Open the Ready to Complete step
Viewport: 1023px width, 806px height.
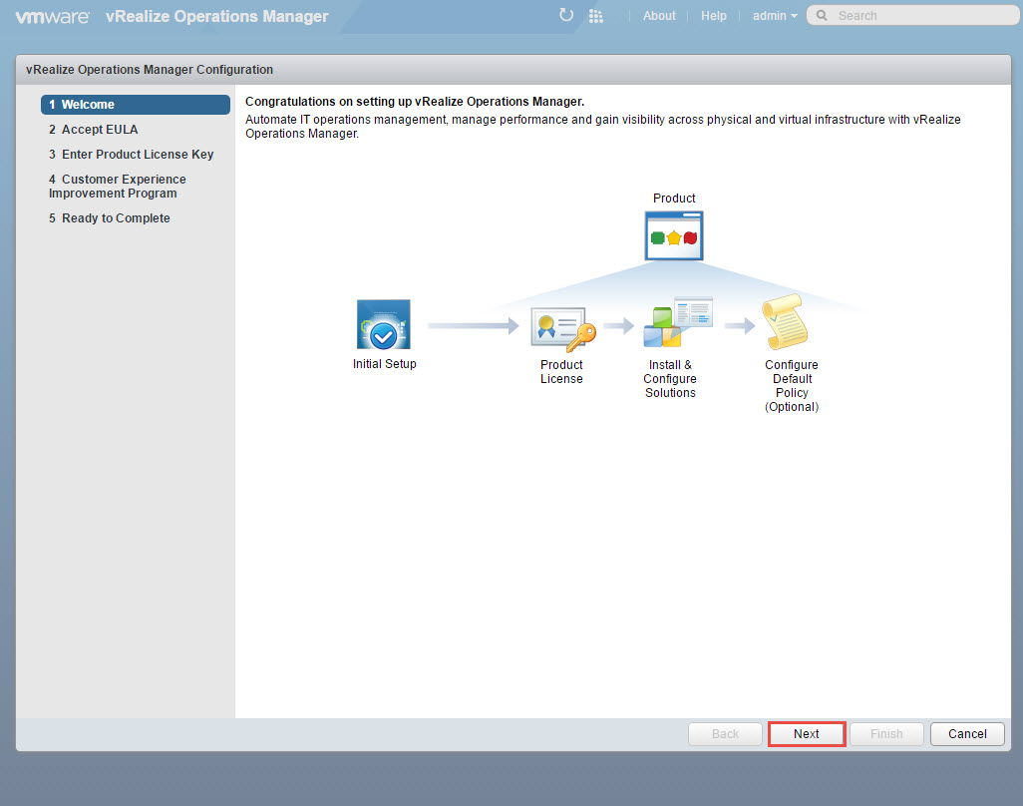[x=115, y=218]
